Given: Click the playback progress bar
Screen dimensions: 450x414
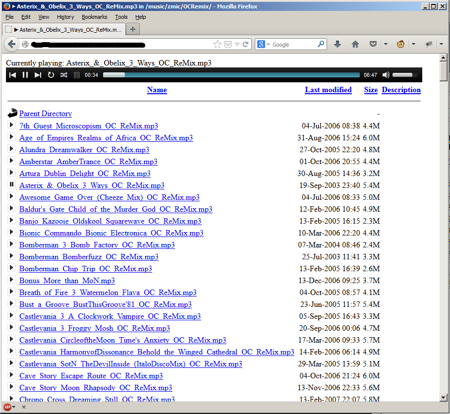Looking at the screenshot, I should (231, 75).
